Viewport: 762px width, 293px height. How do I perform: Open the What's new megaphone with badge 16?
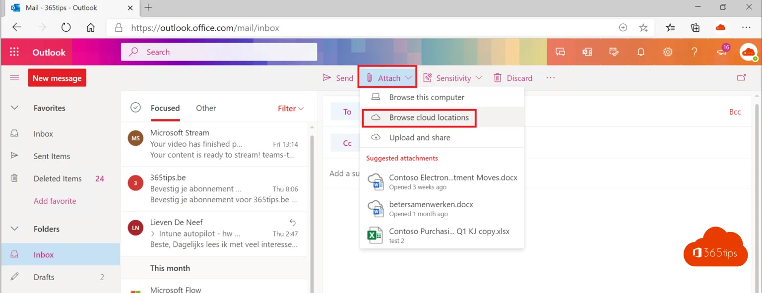point(722,51)
